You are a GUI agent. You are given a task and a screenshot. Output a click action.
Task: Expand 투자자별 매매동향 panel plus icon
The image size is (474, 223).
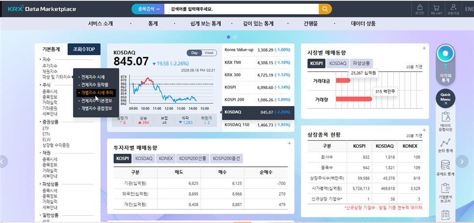(x=289, y=143)
